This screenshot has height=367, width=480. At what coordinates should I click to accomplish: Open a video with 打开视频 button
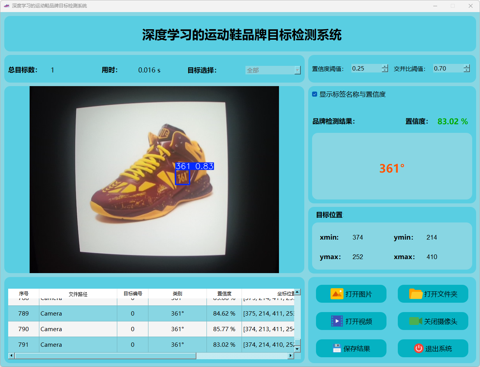(x=351, y=321)
